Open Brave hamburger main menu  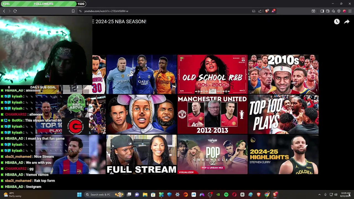(x=350, y=11)
